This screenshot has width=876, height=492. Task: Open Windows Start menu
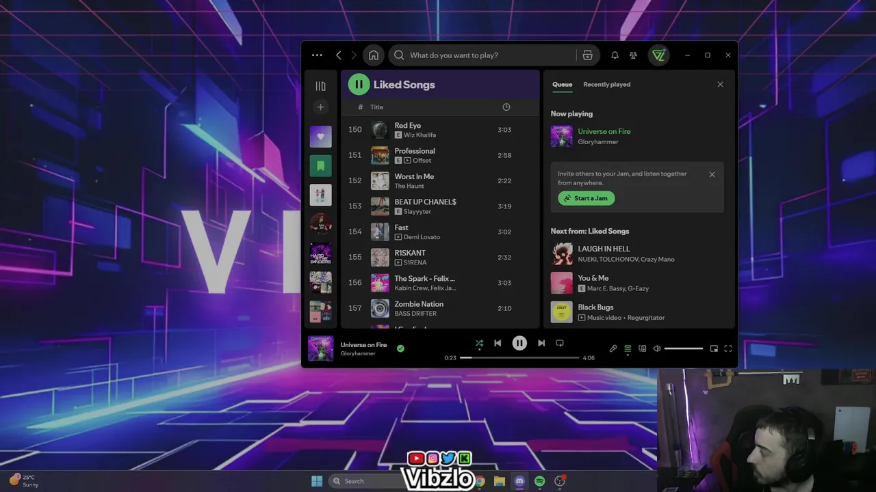317,481
